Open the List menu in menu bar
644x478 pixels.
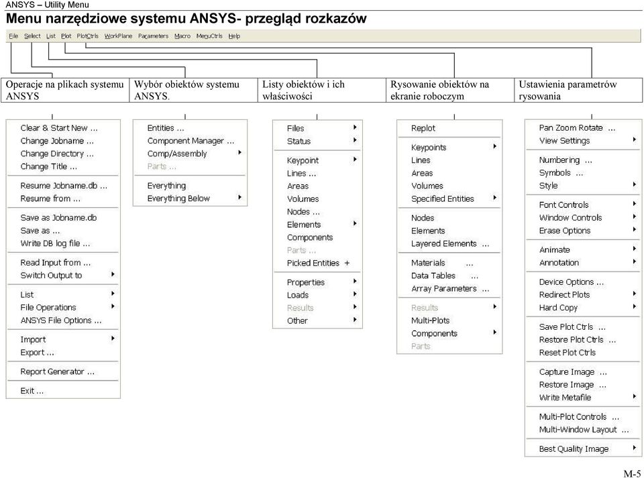[x=50, y=36]
